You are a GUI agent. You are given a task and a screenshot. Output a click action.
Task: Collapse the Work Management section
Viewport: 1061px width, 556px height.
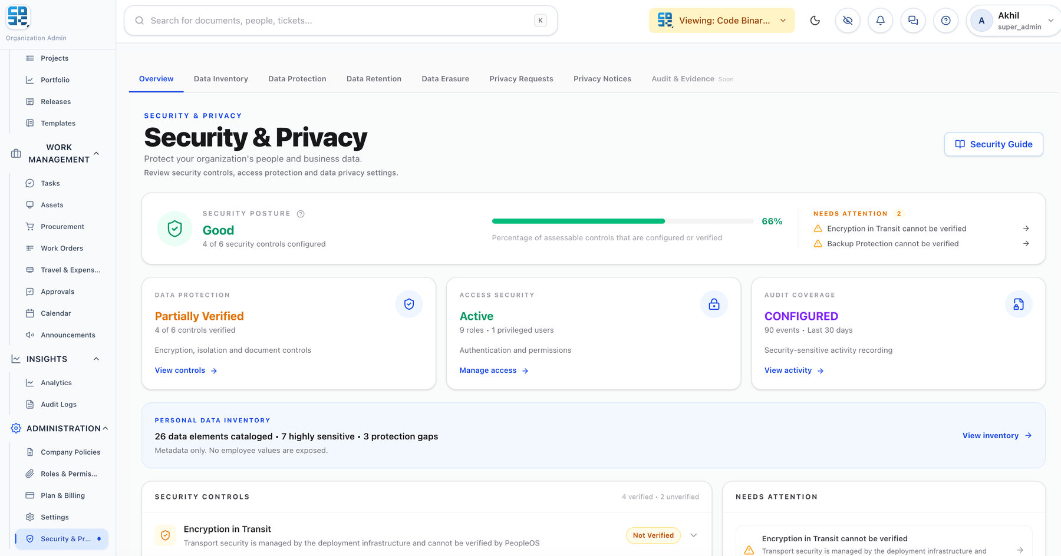[x=96, y=154]
